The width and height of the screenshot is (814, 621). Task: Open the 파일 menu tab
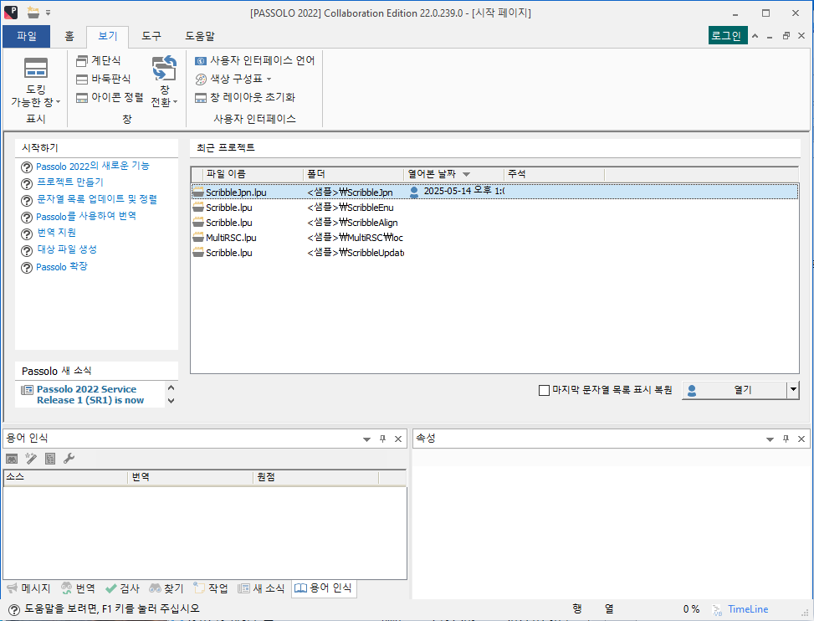[x=27, y=36]
